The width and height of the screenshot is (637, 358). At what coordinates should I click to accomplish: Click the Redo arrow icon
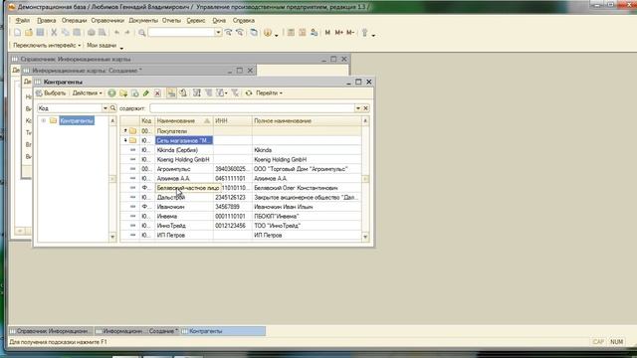pyautogui.click(x=127, y=33)
